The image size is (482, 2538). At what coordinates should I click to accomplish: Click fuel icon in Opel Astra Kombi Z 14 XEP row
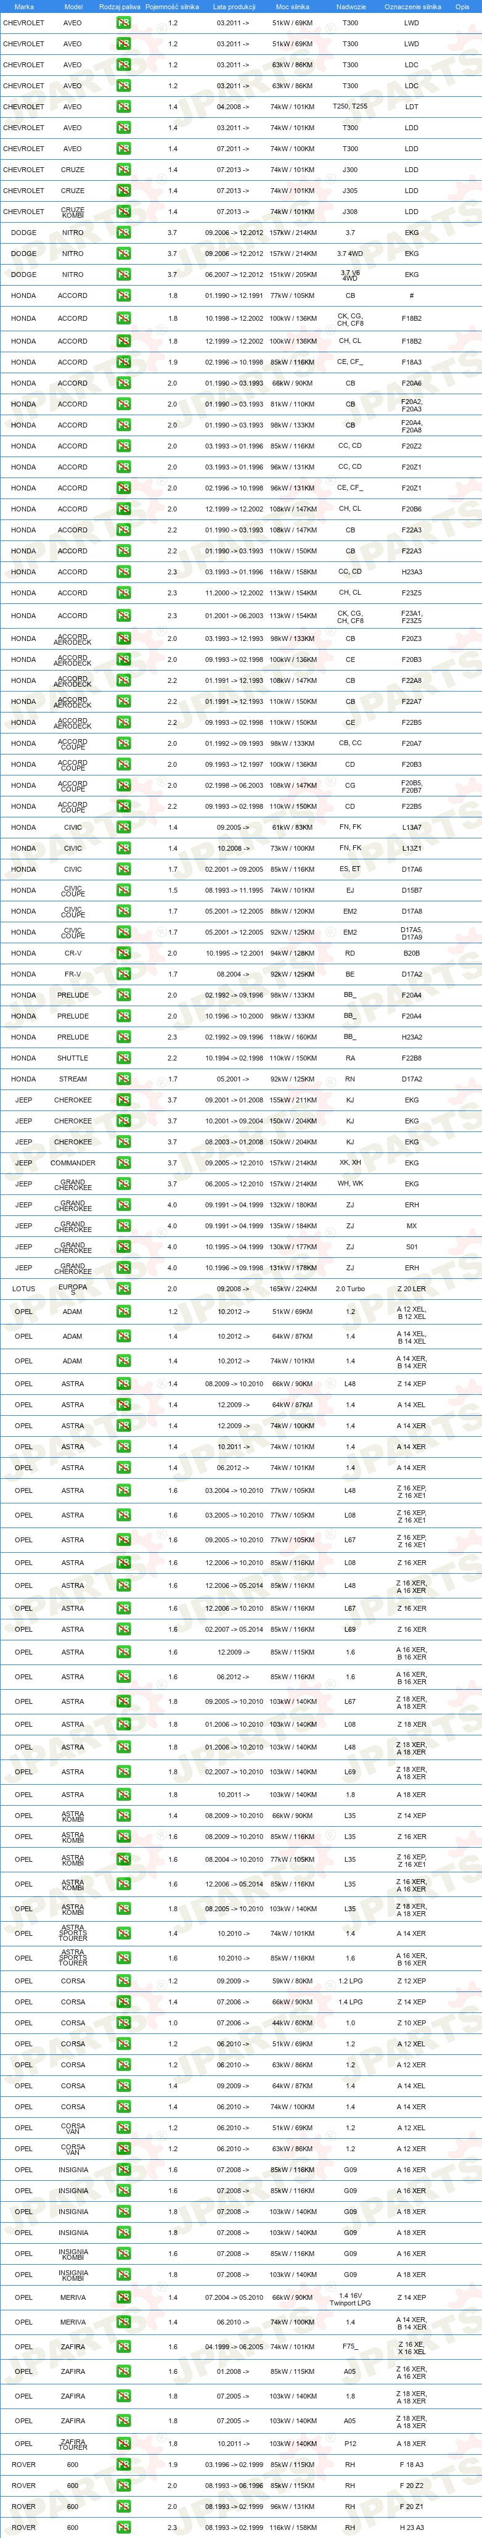tap(123, 1816)
